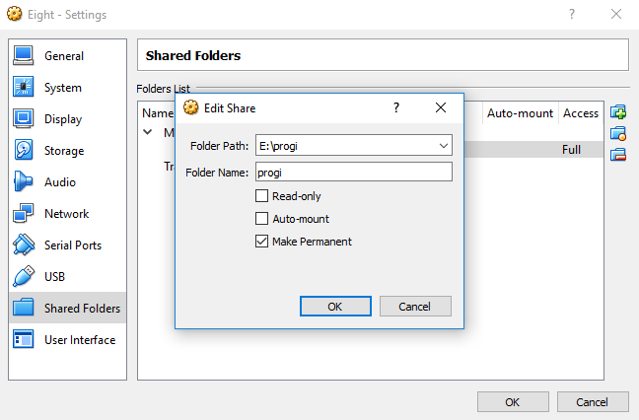This screenshot has width=639, height=420.
Task: Open the User Interface settings category
Action: click(x=67, y=340)
